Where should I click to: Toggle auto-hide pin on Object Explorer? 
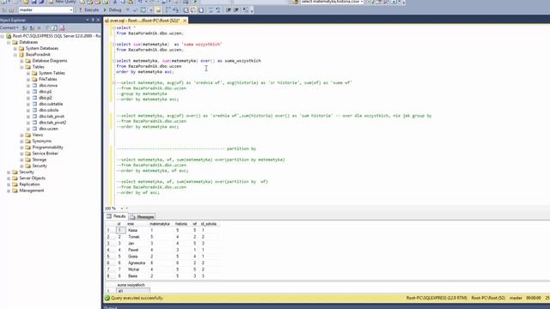tap(93, 20)
